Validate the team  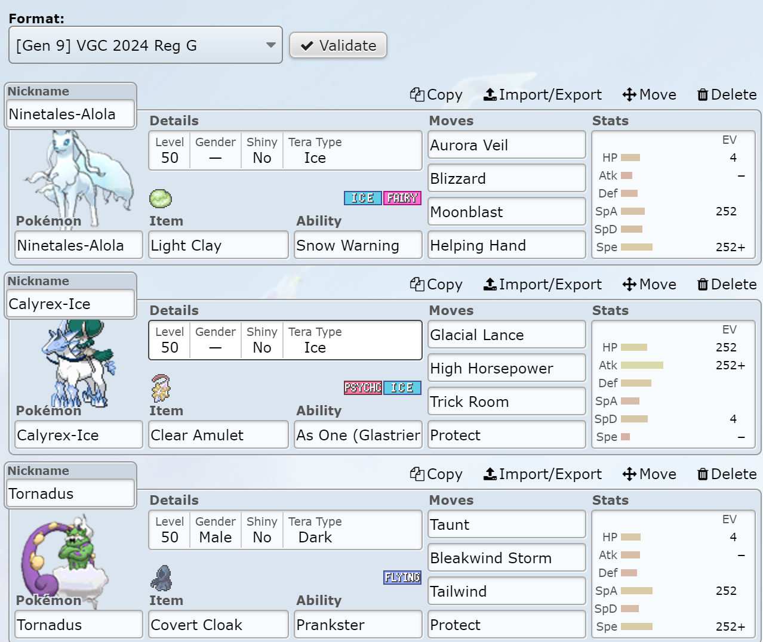click(339, 45)
